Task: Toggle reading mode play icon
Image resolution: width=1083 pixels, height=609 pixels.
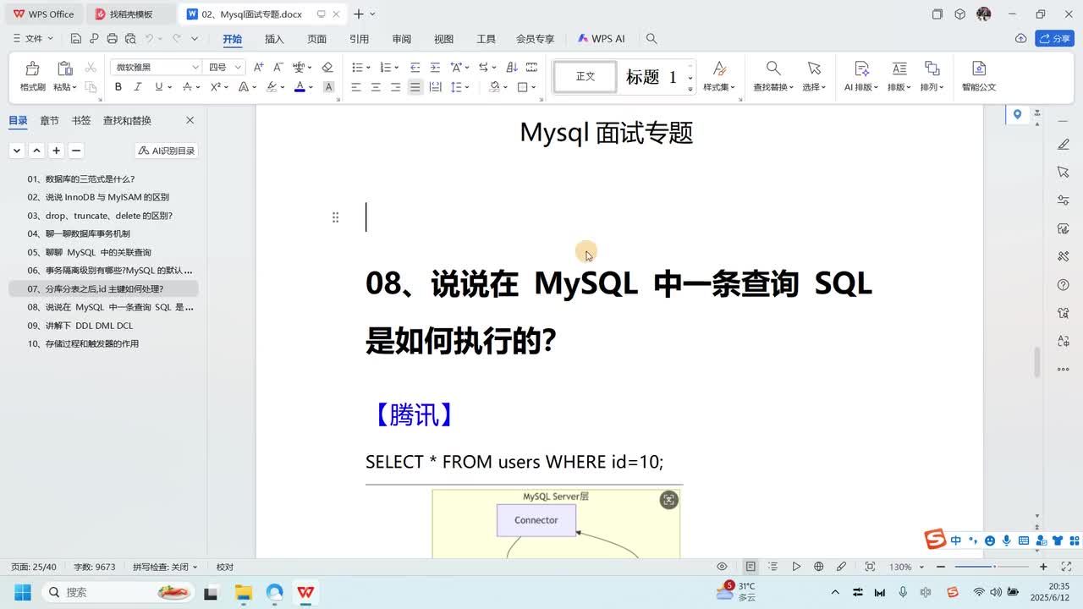Action: coord(796,567)
